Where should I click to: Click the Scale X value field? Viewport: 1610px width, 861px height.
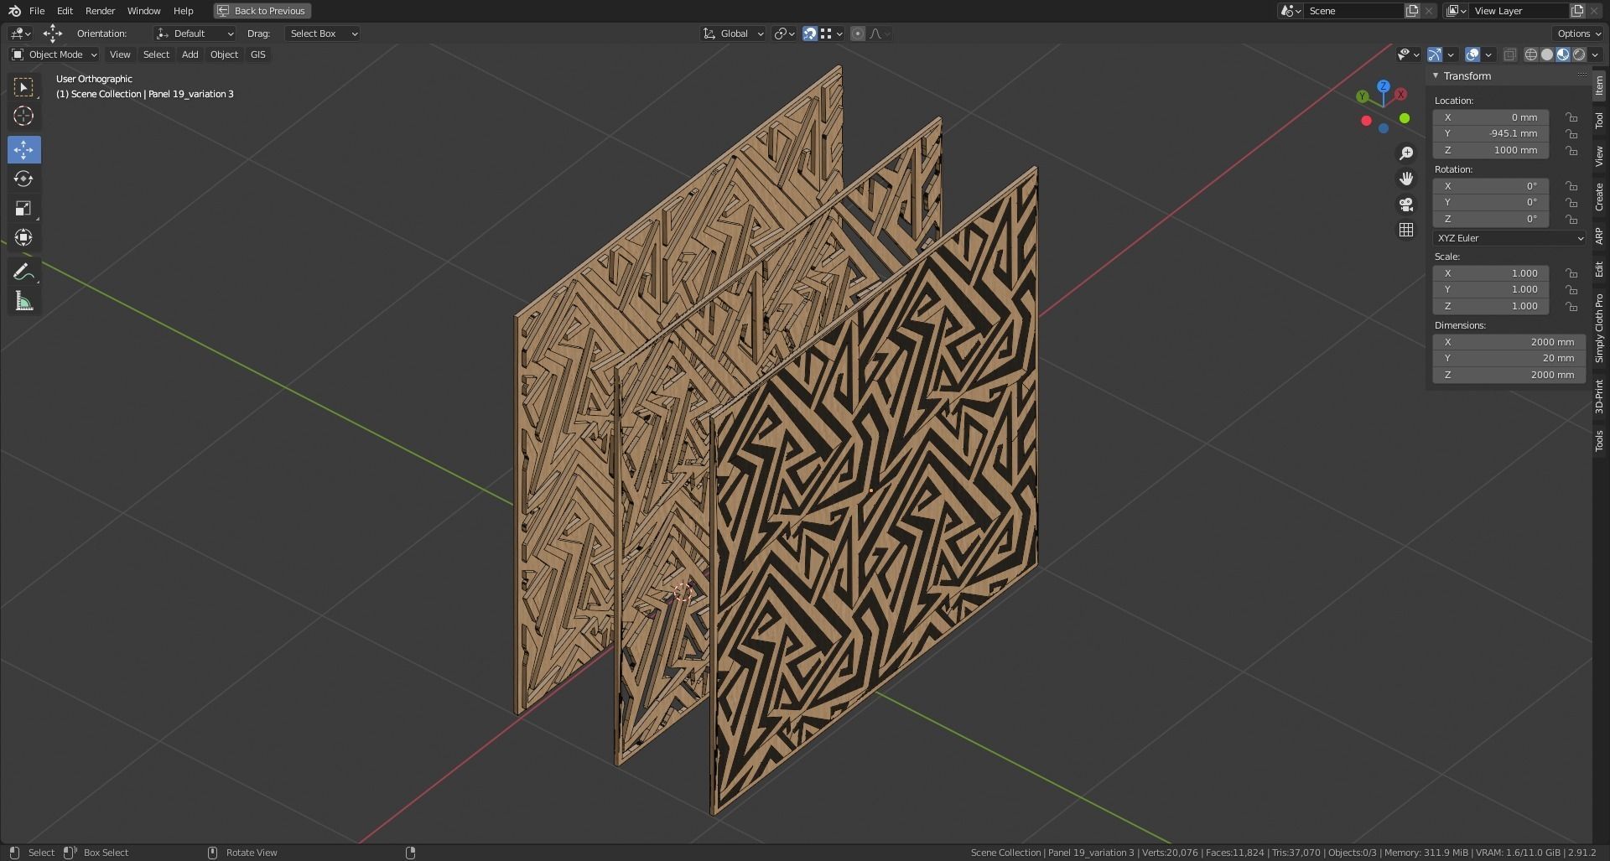tap(1491, 273)
